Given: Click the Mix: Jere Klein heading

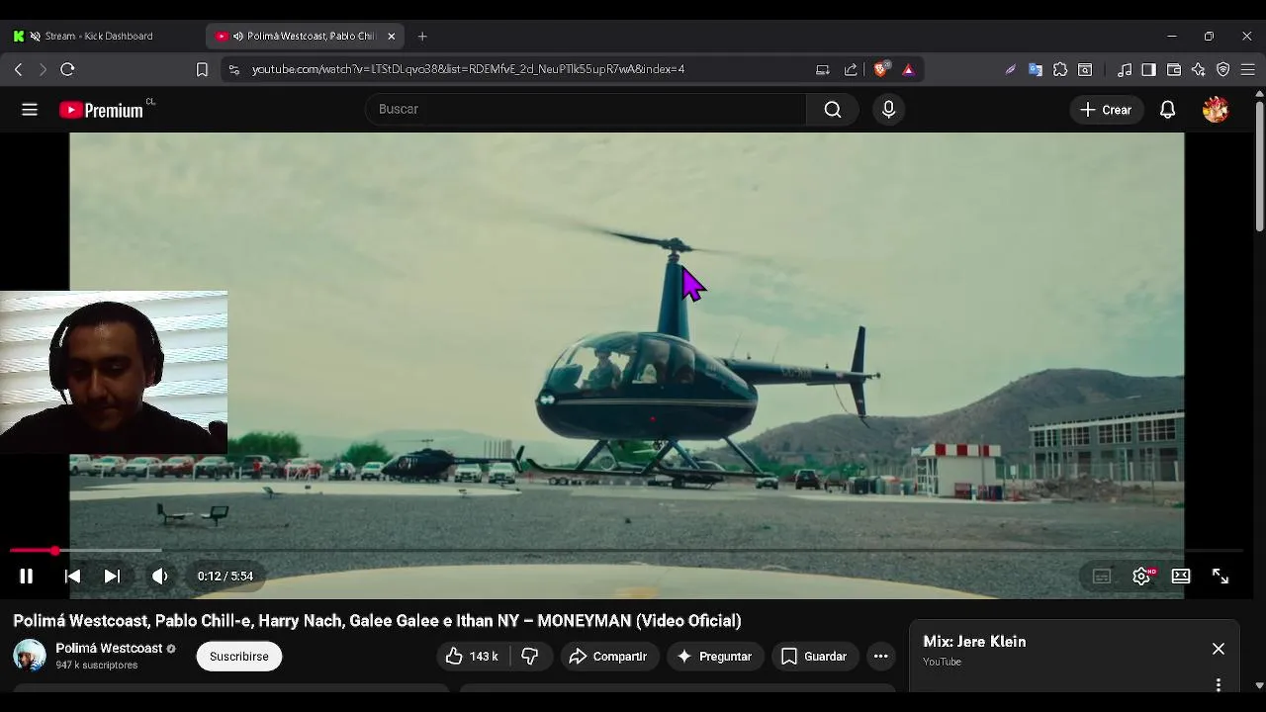Looking at the screenshot, I should click(974, 642).
